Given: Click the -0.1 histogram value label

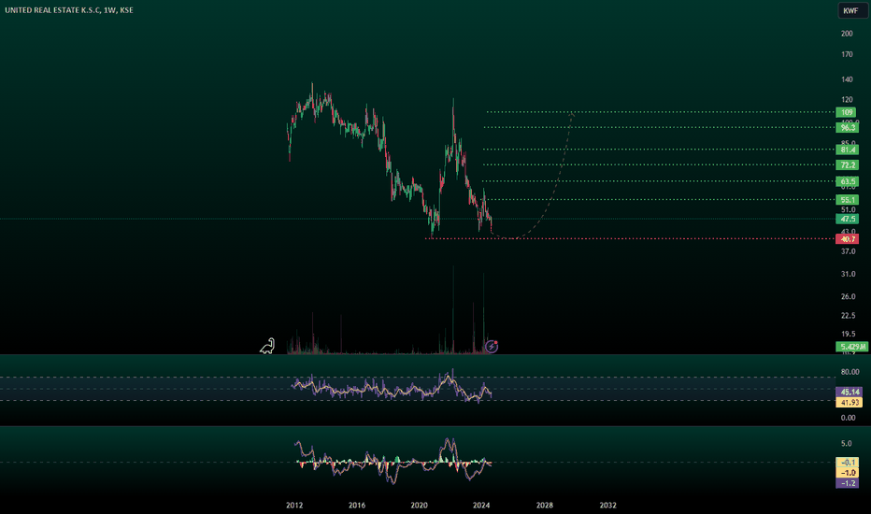Looking at the screenshot, I should (847, 463).
